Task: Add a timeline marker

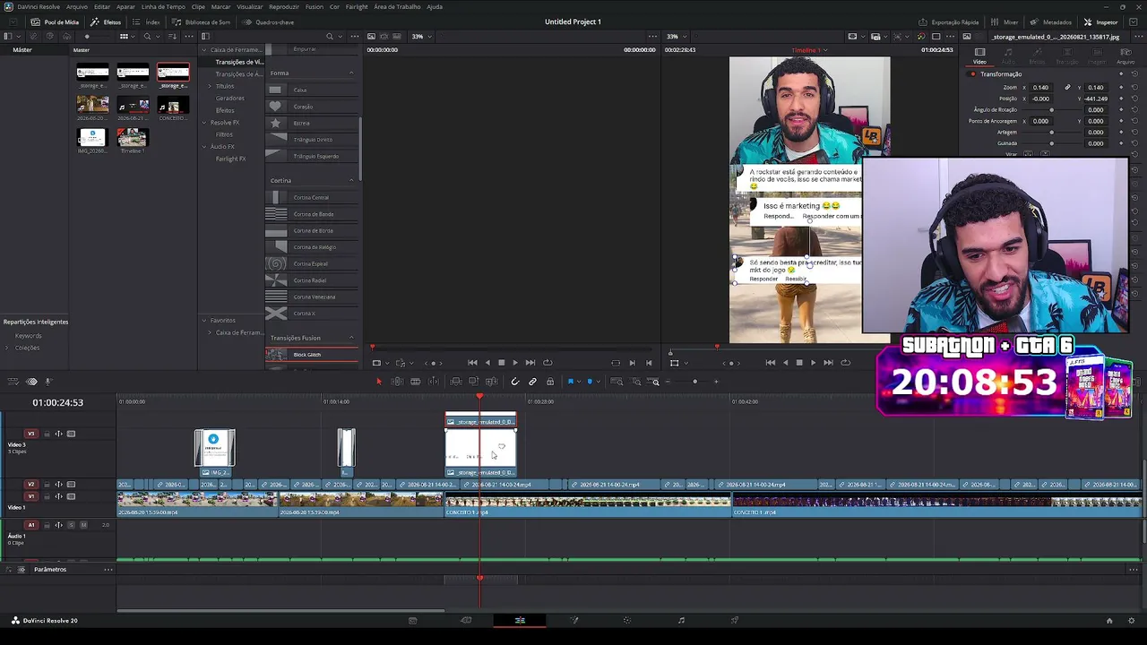Action: click(x=590, y=382)
